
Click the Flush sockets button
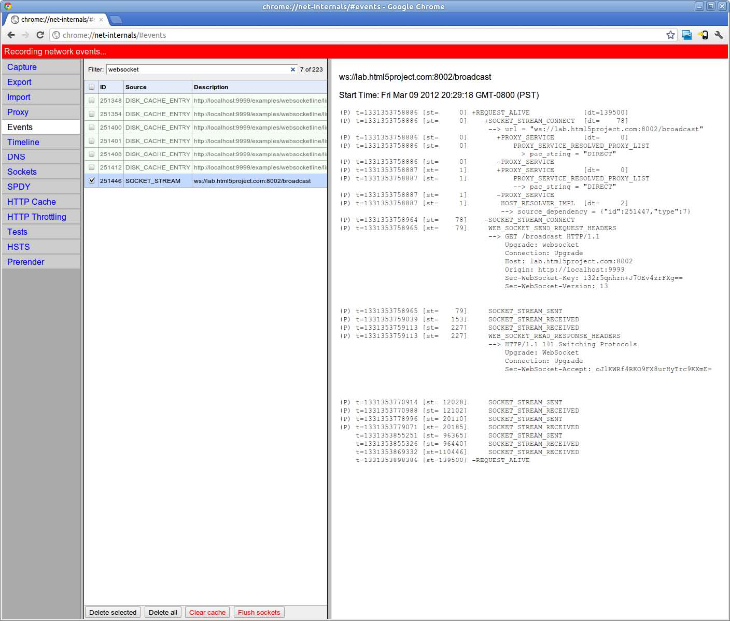(x=259, y=612)
